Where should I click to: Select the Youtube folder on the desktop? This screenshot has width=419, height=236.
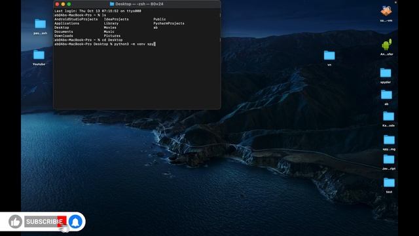tap(39, 55)
